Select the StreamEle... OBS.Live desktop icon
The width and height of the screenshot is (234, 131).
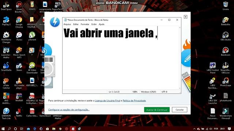[226, 68]
